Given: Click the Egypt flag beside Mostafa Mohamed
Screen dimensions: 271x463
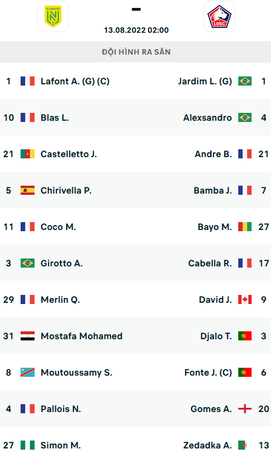Looking at the screenshot, I should [x=27, y=336].
